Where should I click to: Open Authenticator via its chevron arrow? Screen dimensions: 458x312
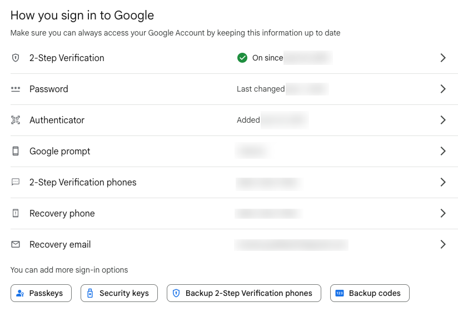(x=443, y=120)
